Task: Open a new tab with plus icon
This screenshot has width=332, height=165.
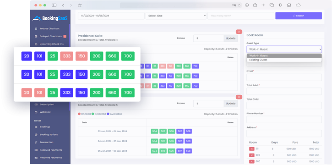Action: click(263, 5)
